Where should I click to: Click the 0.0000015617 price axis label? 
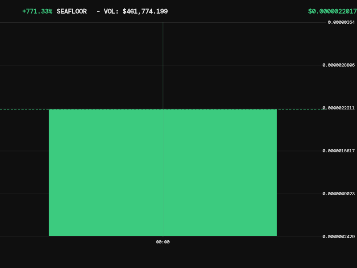(339, 151)
